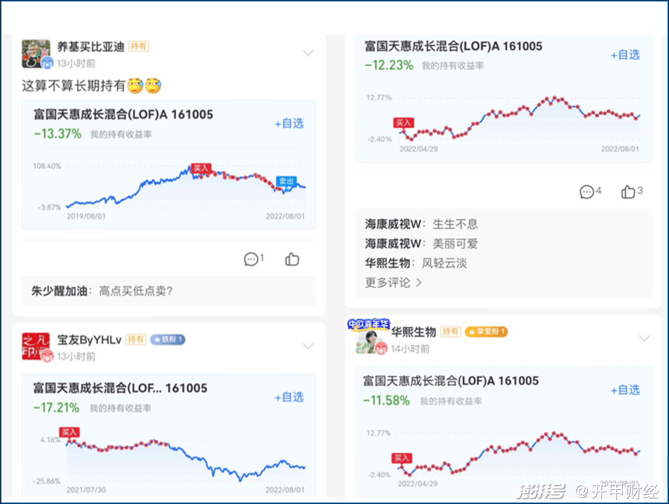The image size is (669, 504).
Task: Like 养基买比亚迪's post with thumbs-up
Action: click(x=292, y=260)
